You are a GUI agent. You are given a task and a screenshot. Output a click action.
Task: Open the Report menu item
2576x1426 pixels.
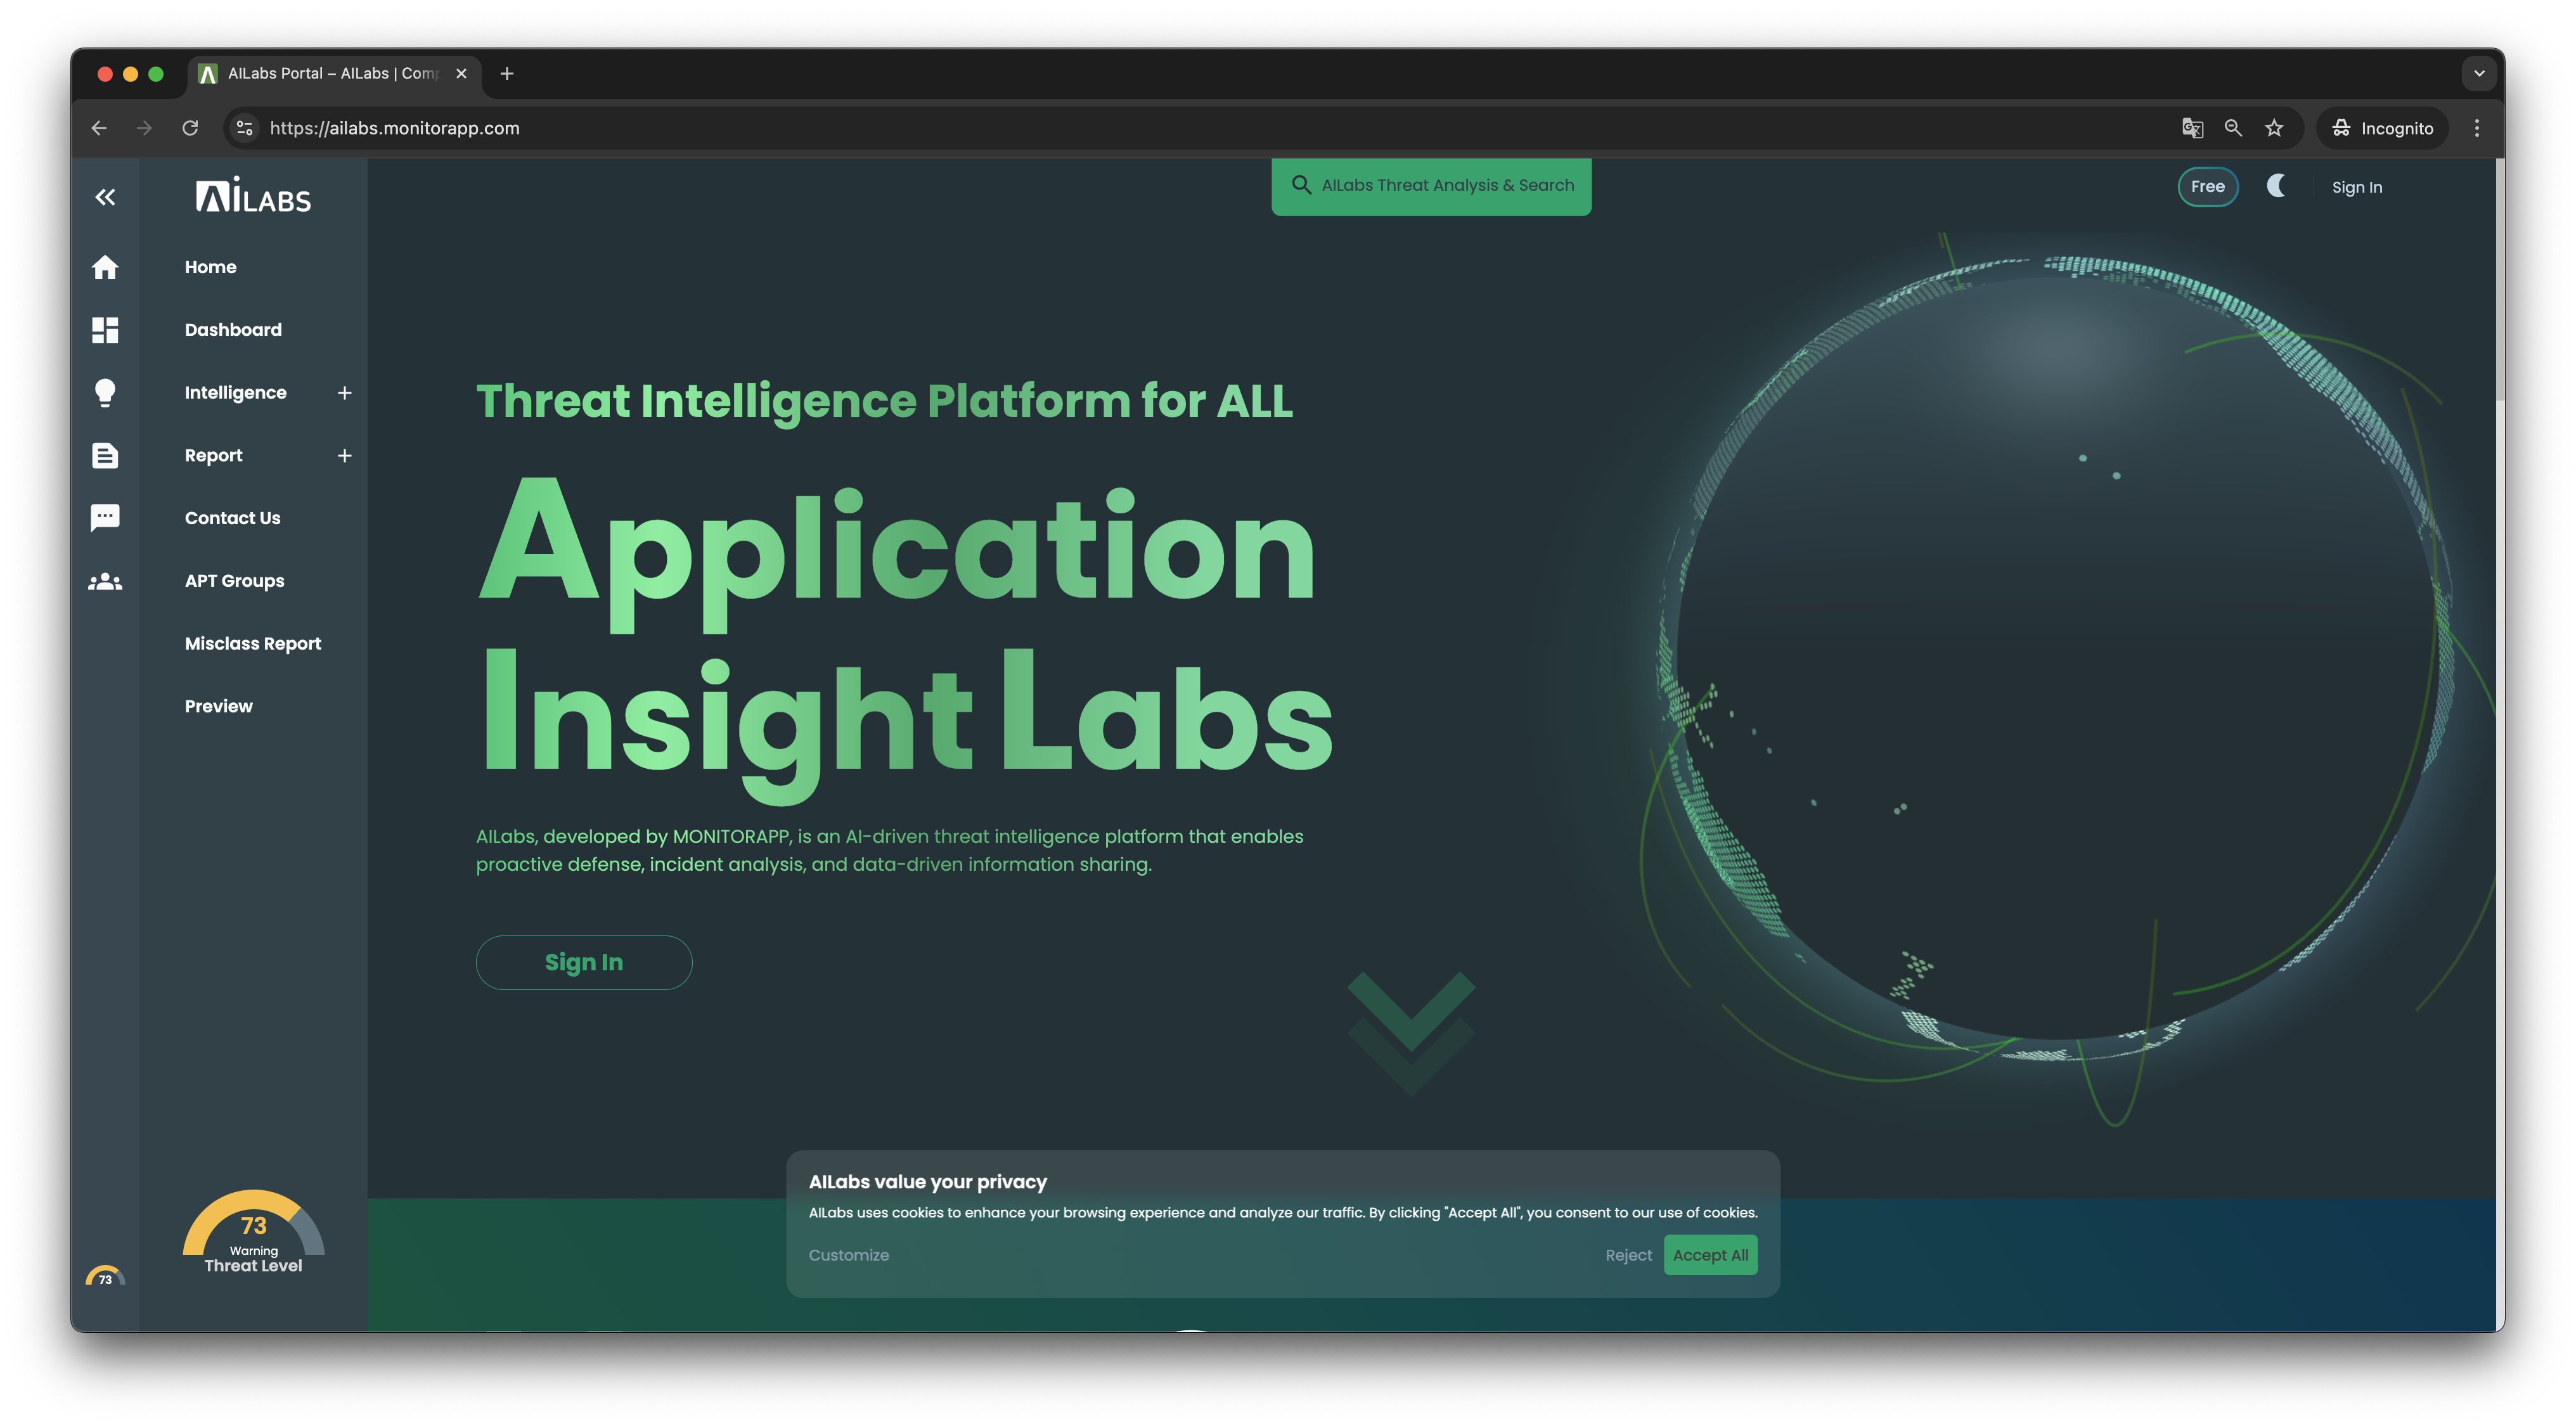click(213, 456)
